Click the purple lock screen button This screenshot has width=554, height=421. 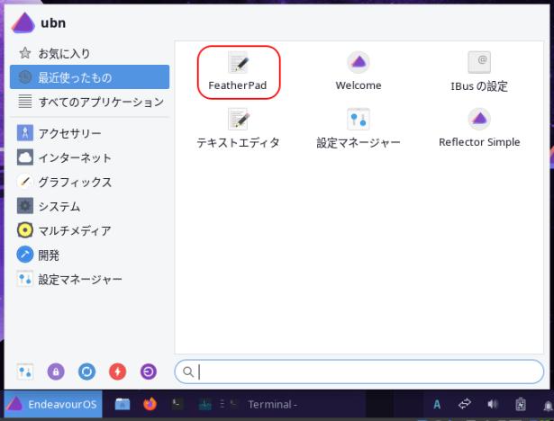(x=56, y=372)
